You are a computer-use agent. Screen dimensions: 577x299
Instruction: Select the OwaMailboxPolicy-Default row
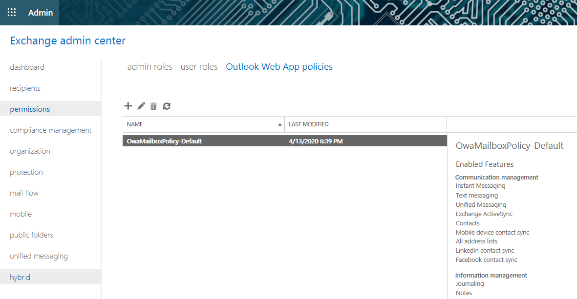pyautogui.click(x=285, y=141)
